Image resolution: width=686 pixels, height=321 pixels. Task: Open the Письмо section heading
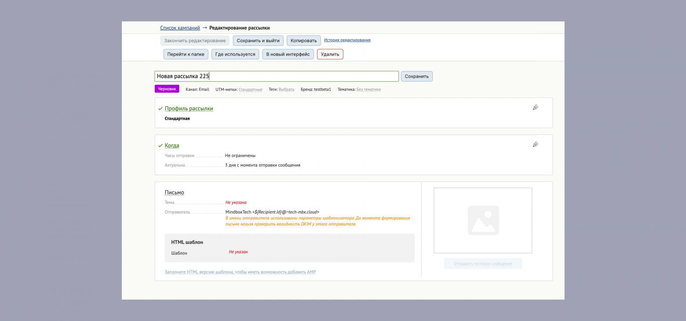point(174,192)
